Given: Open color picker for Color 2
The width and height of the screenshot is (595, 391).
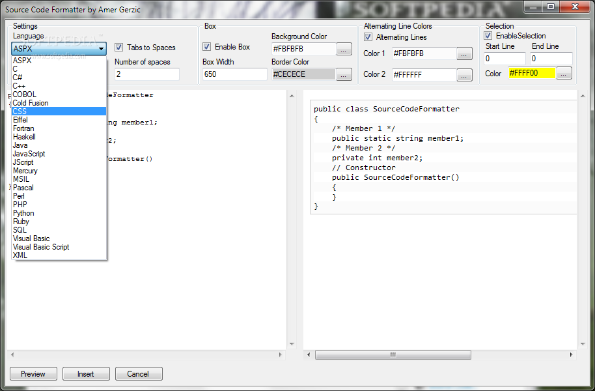Looking at the screenshot, I should [464, 75].
